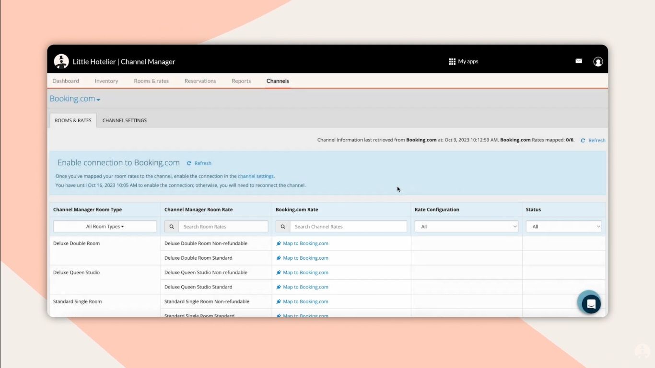Screen dimensions: 655x368
Task: Open the Rooms & rates menu
Action: (152, 81)
